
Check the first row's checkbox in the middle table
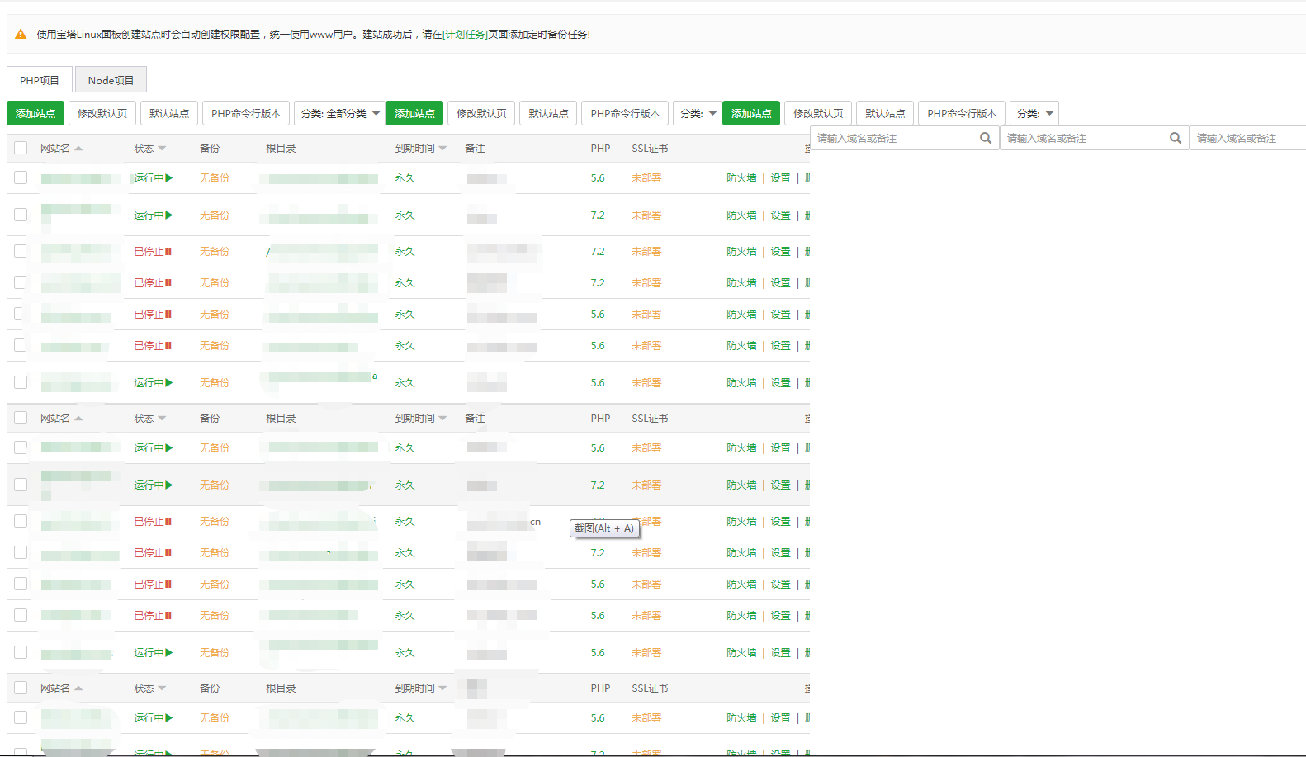coord(21,447)
